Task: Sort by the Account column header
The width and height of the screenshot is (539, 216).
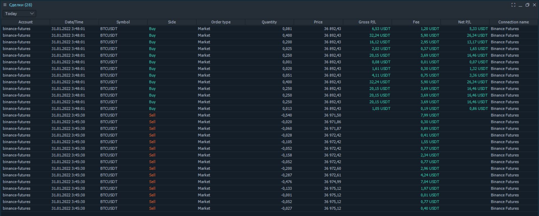Action: [26, 22]
